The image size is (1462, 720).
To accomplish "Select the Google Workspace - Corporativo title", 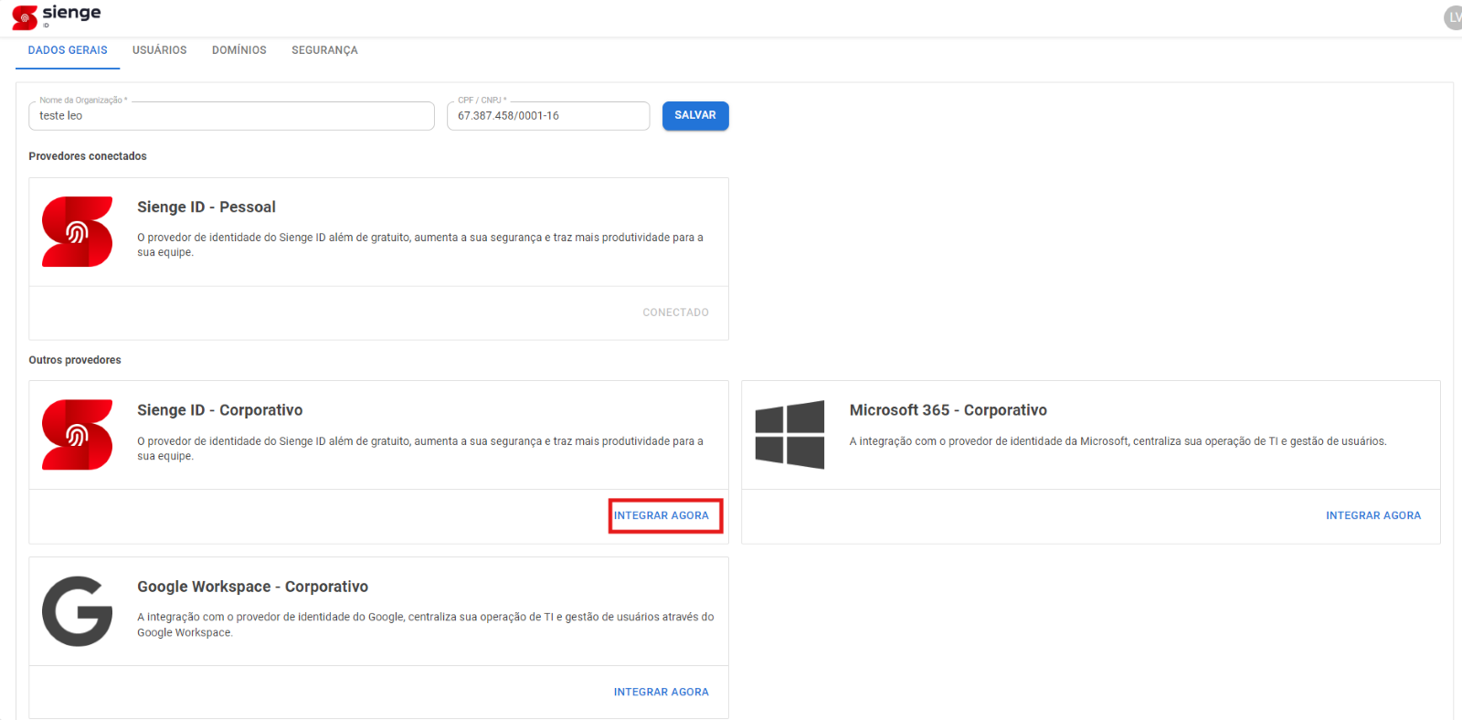I will [x=253, y=587].
